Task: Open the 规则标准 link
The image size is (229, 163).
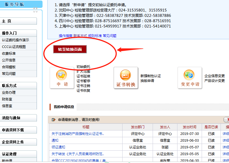Action: 95,36
